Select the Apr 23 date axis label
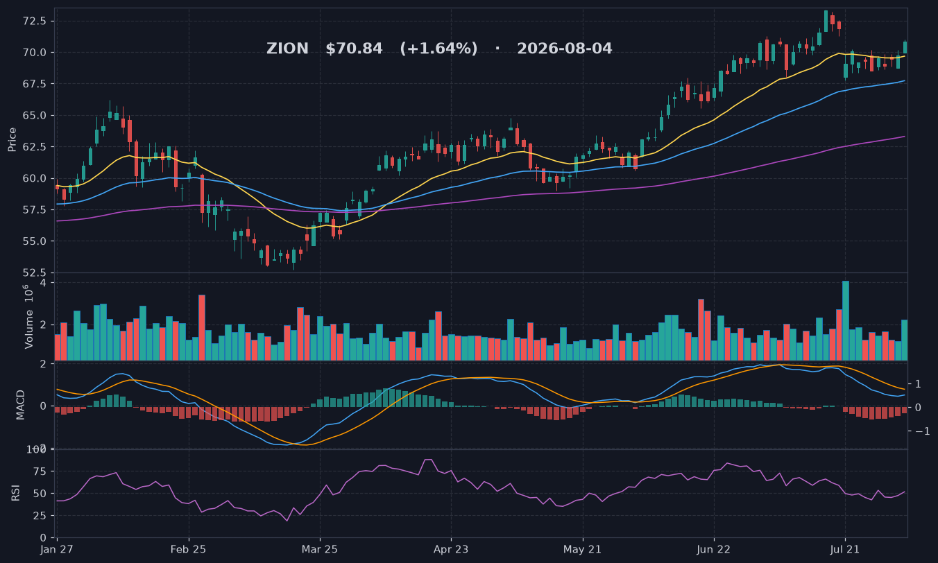 451,550
